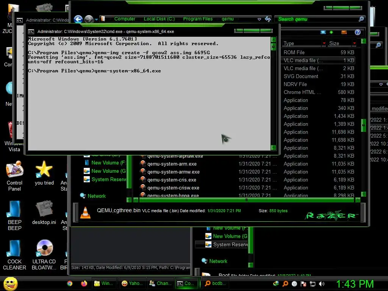Open the Size column filter dropdown arrow
Image resolution: width=388 pixels, height=291 pixels.
354,43
